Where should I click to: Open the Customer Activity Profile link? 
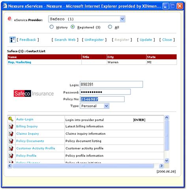click(x=36, y=148)
